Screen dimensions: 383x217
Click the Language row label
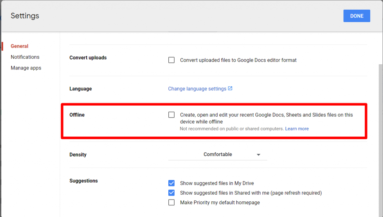[80, 89]
